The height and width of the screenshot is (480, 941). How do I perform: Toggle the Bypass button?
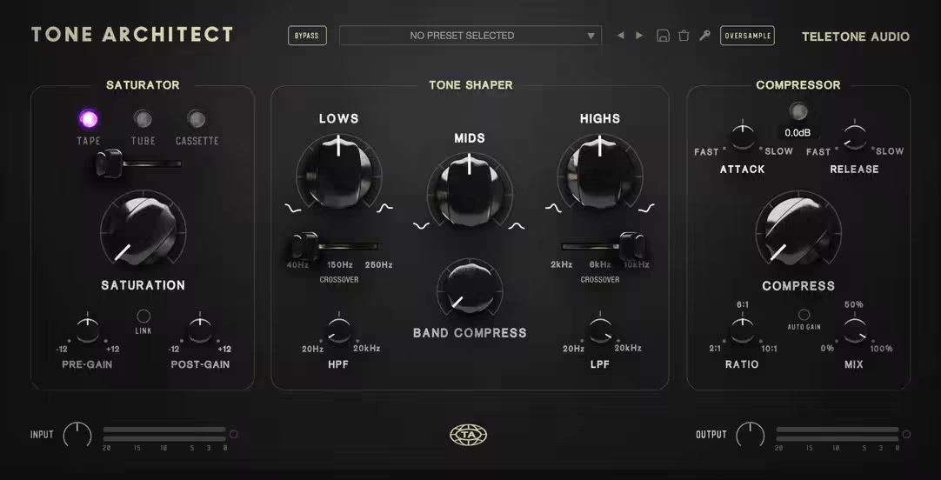[307, 36]
